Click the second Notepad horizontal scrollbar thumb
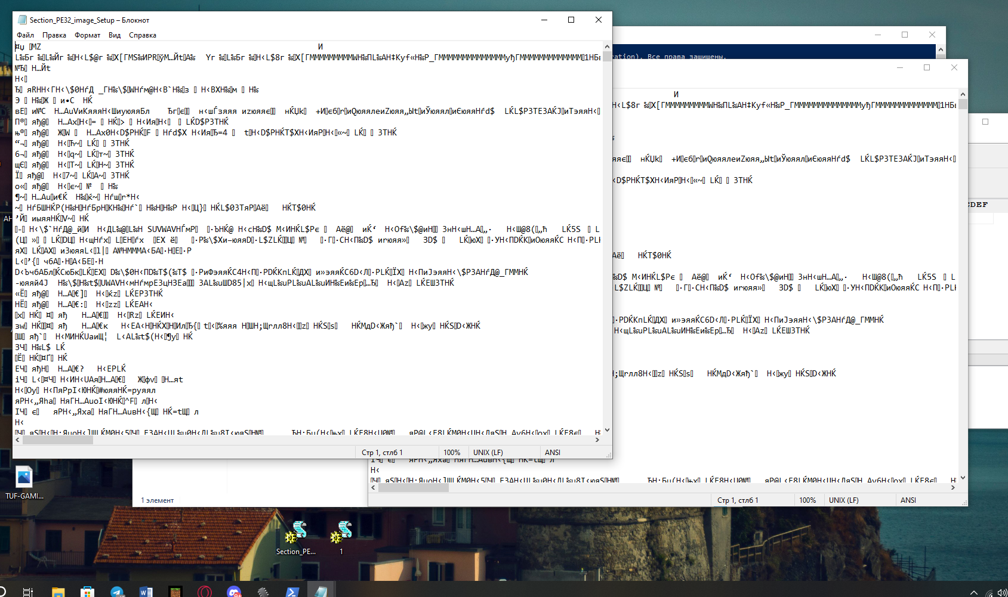 pyautogui.click(x=414, y=488)
